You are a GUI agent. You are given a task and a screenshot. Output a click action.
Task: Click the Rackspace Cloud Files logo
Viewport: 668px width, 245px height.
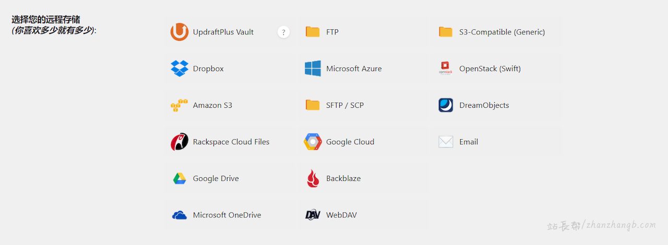point(179,142)
